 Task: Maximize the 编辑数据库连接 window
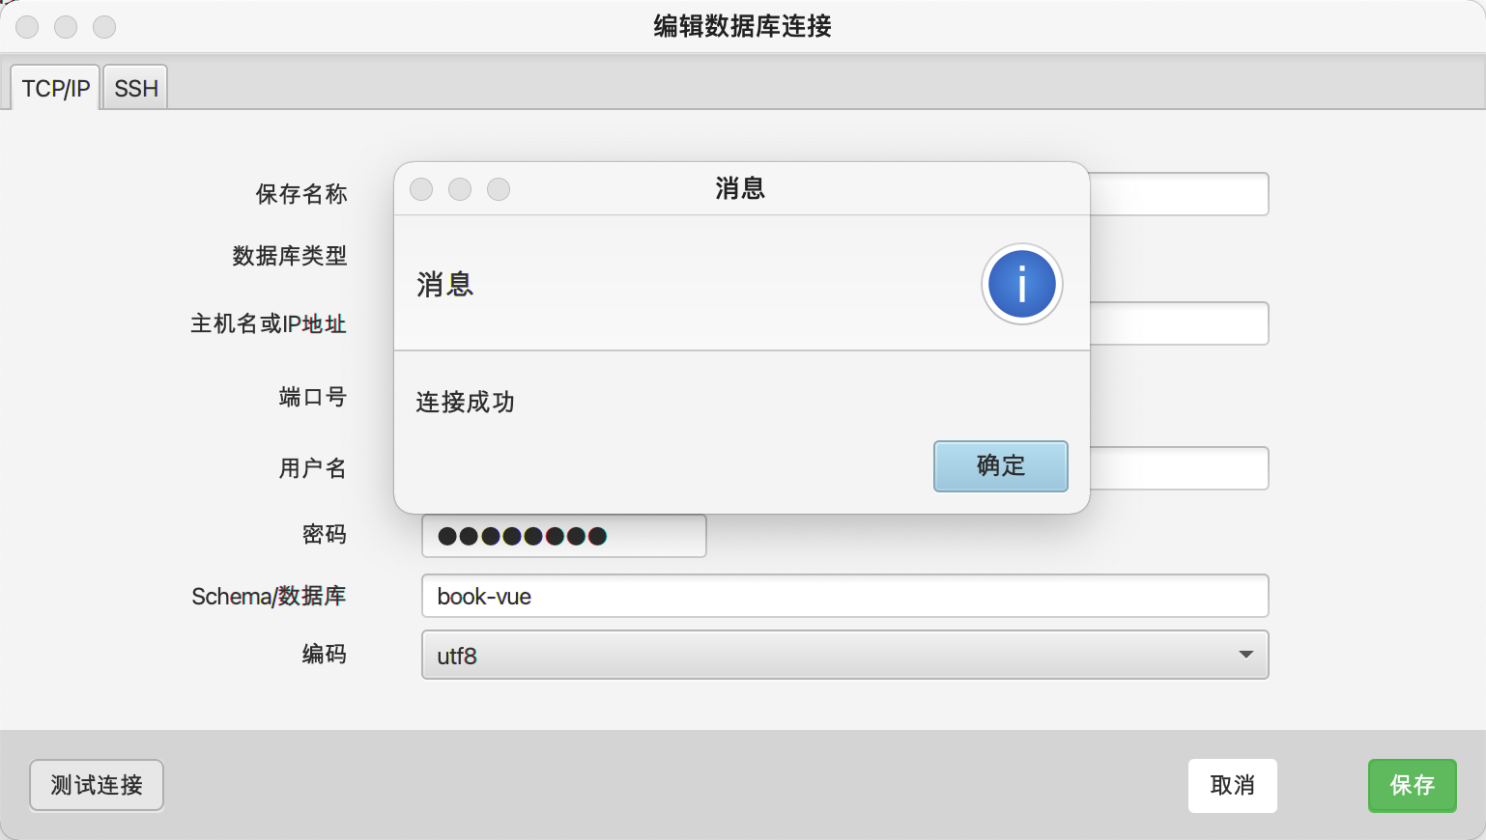(104, 27)
